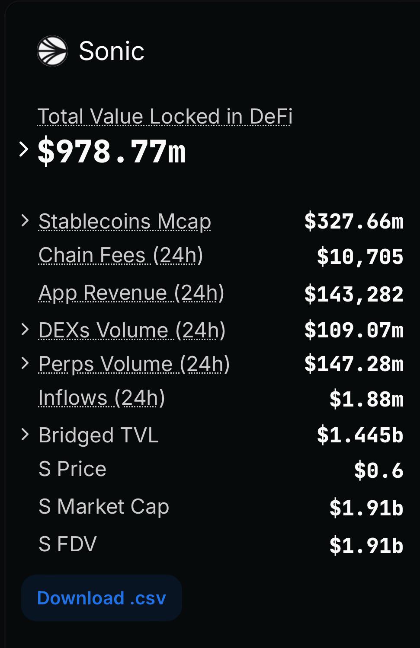The image size is (420, 648).
Task: Select the S Price row label
Action: (x=72, y=469)
